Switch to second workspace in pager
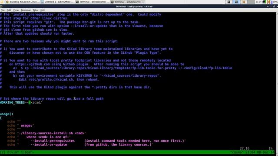This screenshot has height=156, width=278. (x=236, y=2)
